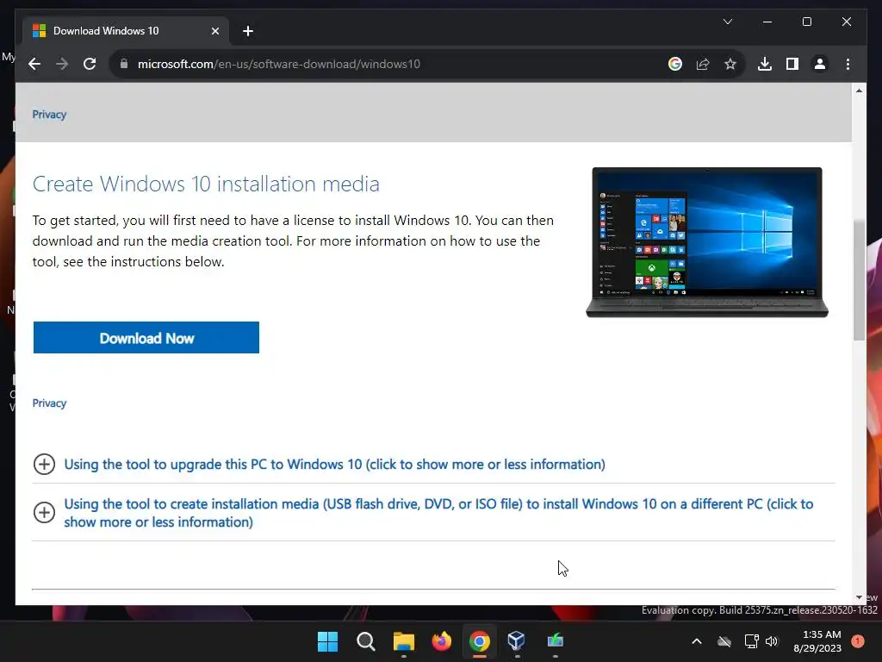Launch Firefox from the taskbar
Screen dimensions: 882x662
[x=442, y=641]
